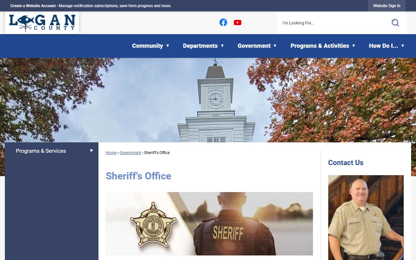Follow the Create a Website Account link
The image size is (416, 260).
pos(33,6)
